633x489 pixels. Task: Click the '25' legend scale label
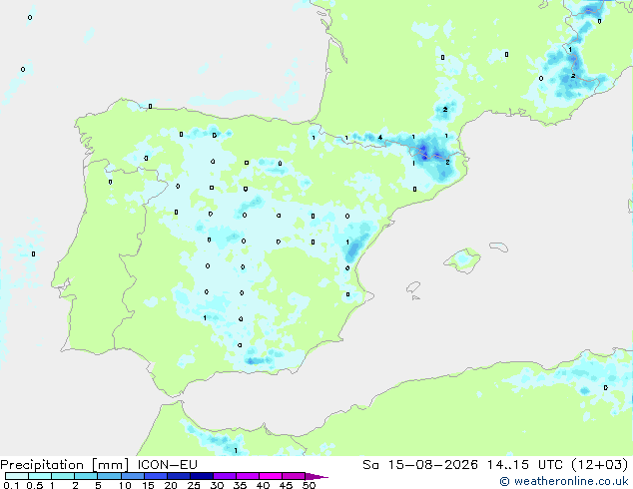tap(194, 485)
